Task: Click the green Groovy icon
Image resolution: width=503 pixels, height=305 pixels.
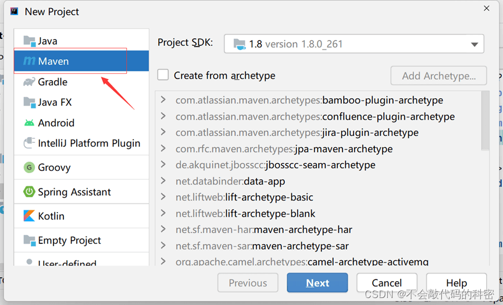Action: (x=29, y=167)
